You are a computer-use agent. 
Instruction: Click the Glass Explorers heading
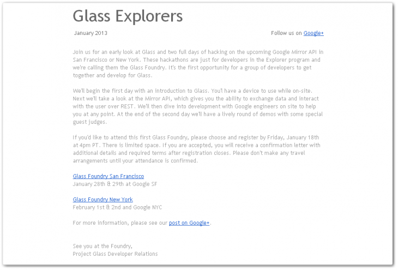(x=128, y=16)
